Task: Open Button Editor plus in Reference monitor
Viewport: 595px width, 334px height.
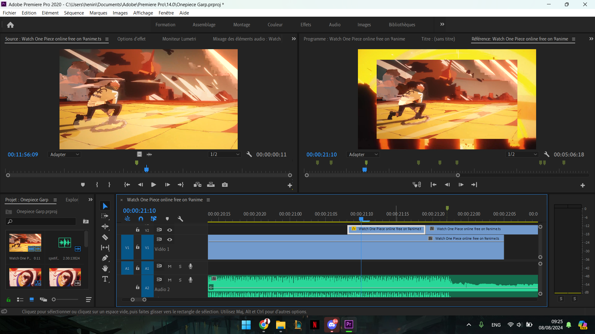Action: [x=583, y=185]
